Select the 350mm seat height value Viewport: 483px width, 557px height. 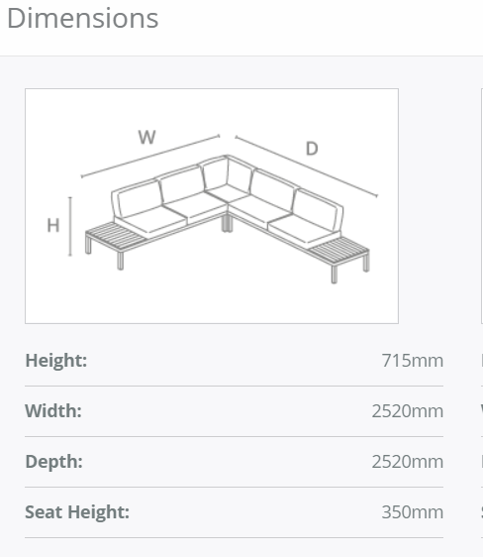click(x=413, y=512)
